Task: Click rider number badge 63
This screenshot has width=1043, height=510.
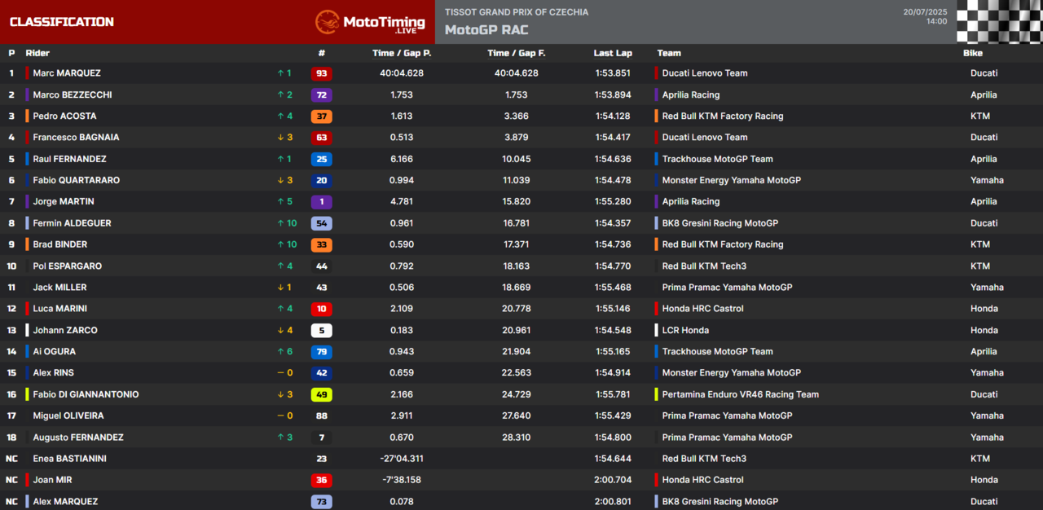Action: [x=321, y=138]
